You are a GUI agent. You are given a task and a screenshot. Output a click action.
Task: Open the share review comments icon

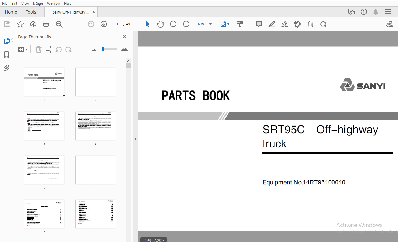click(351, 12)
